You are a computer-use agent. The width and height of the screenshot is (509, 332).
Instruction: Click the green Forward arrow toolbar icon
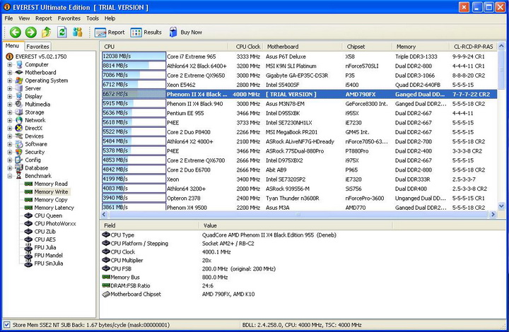(x=31, y=32)
